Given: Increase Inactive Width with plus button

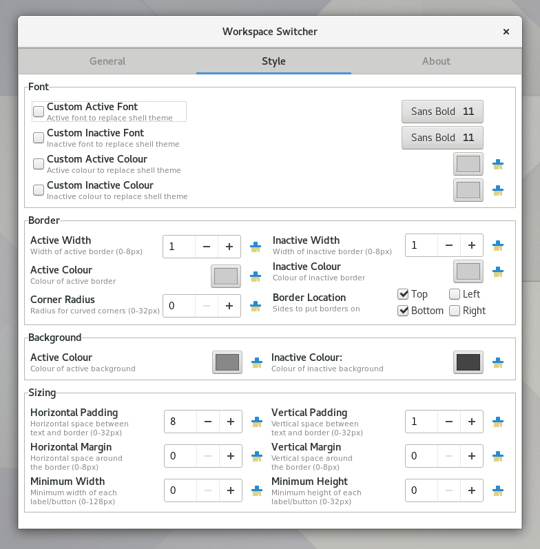Looking at the screenshot, I should pos(472,245).
